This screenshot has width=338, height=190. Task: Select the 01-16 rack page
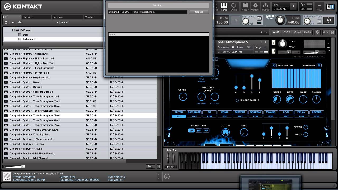coord(276,32)
